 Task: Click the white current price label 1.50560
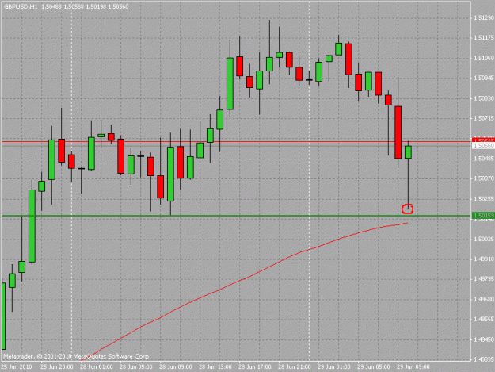[x=482, y=145]
